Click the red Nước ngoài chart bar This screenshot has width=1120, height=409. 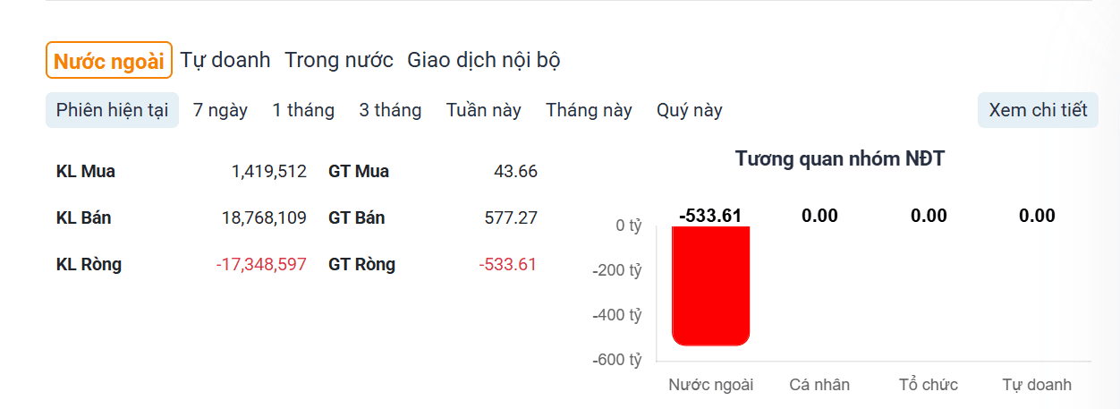(710, 285)
